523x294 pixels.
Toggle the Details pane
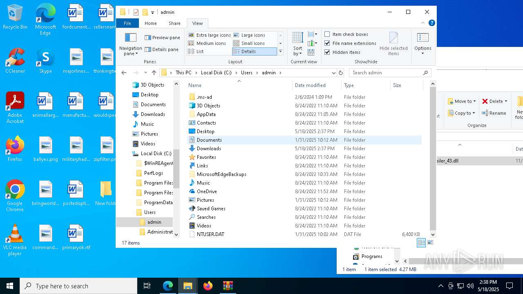162,49
